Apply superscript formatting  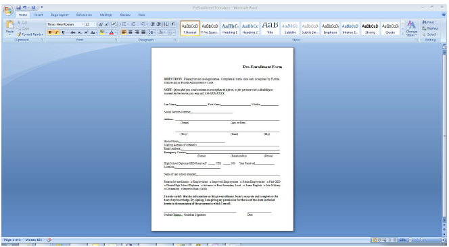click(x=86, y=32)
